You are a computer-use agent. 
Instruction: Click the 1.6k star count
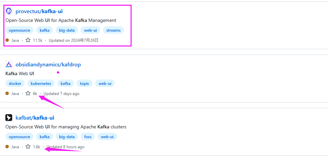coord(36,147)
